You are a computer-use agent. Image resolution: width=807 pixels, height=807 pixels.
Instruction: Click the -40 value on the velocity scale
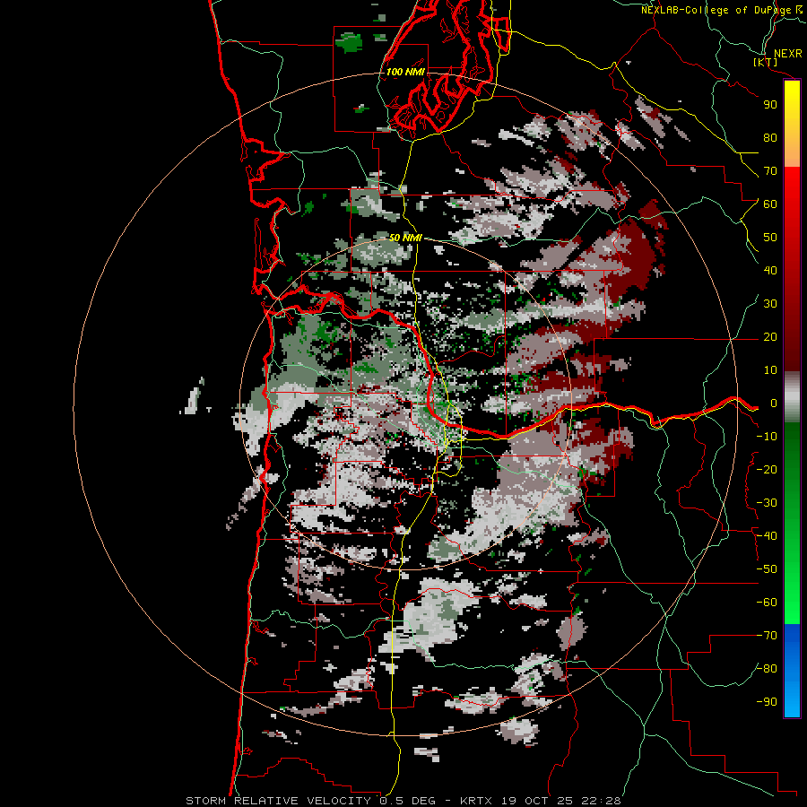point(767,536)
